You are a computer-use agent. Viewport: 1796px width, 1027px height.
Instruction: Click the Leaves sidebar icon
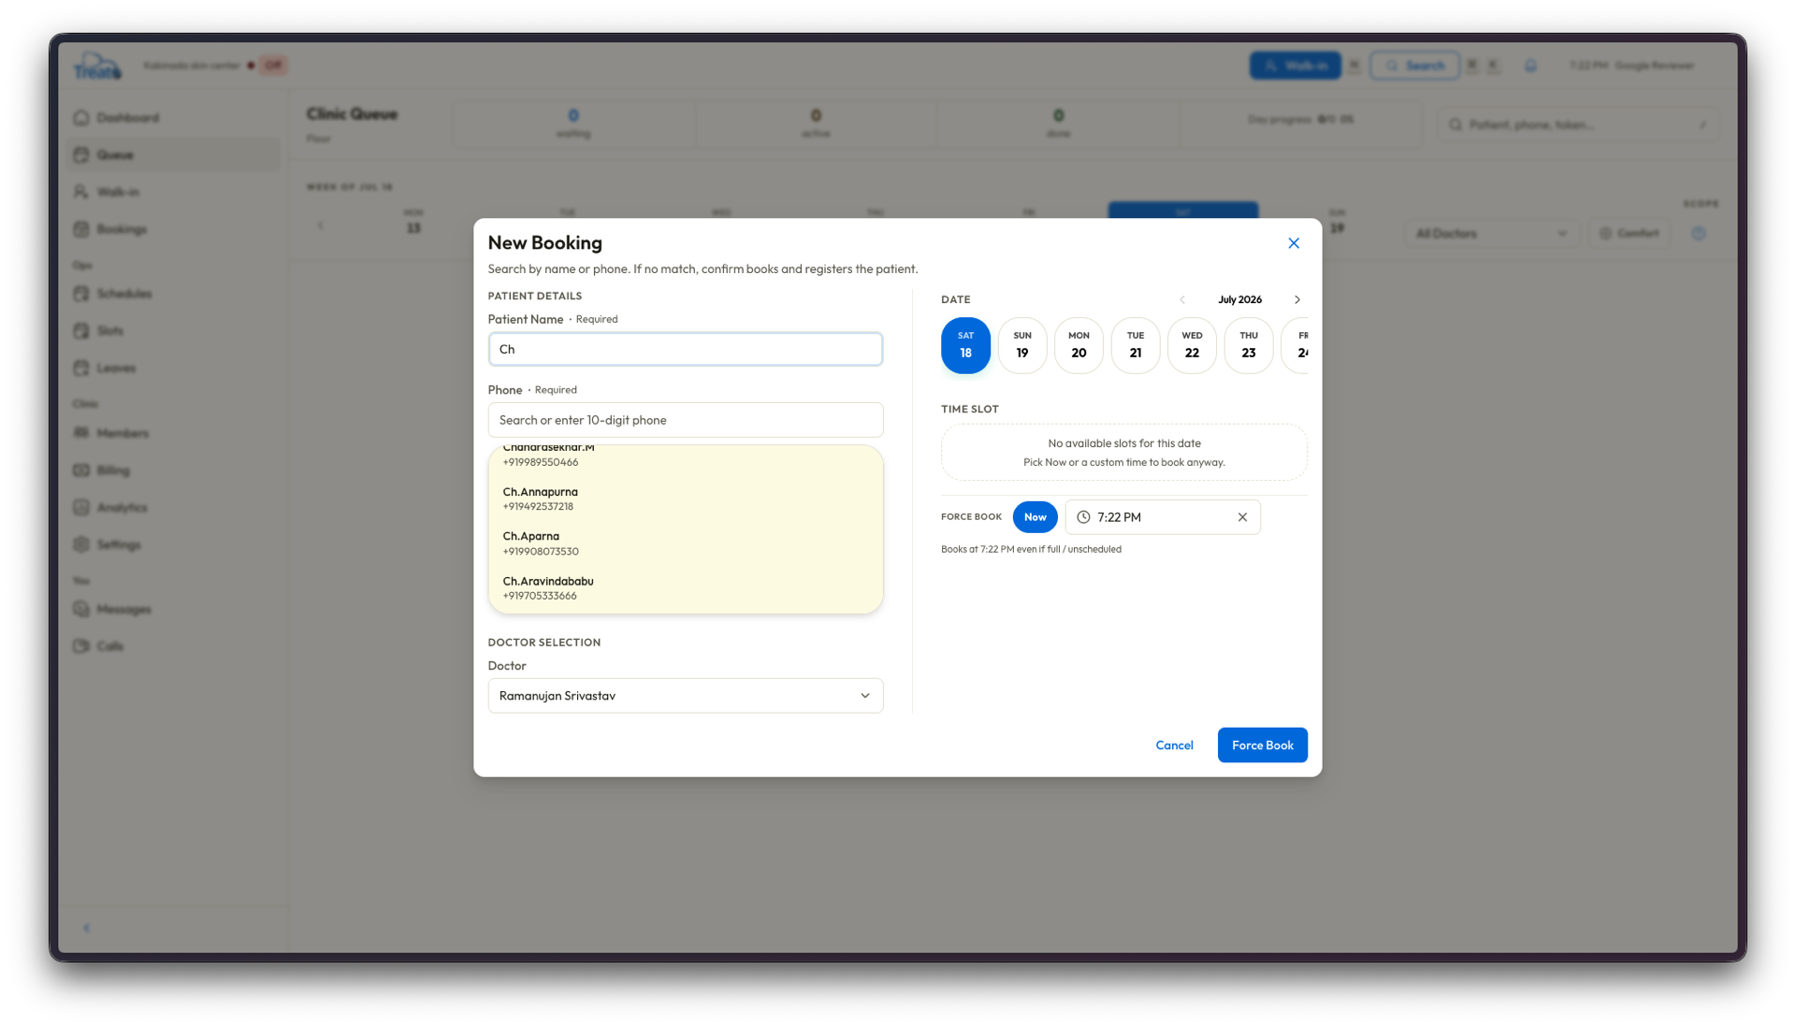(x=81, y=368)
